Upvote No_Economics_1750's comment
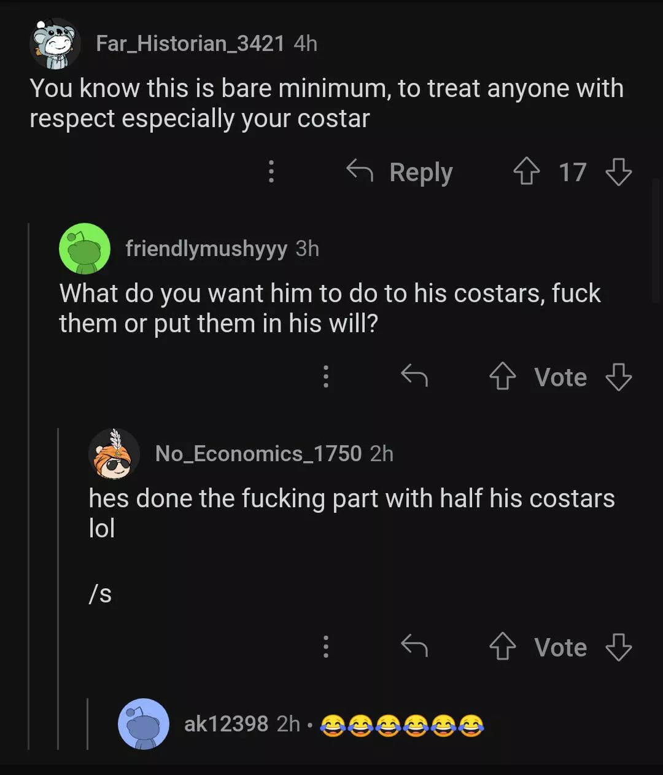 click(x=503, y=647)
